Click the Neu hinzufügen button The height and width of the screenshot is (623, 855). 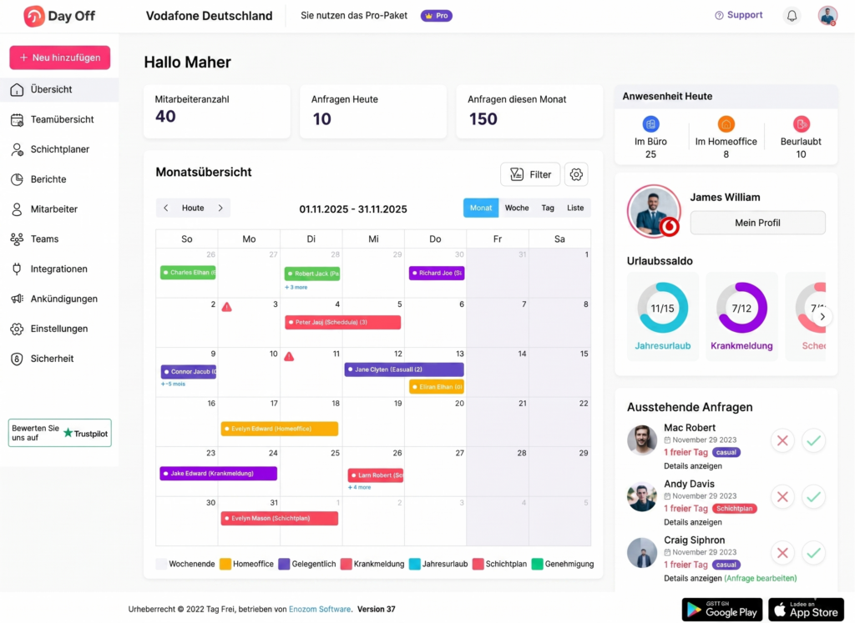[x=59, y=58]
